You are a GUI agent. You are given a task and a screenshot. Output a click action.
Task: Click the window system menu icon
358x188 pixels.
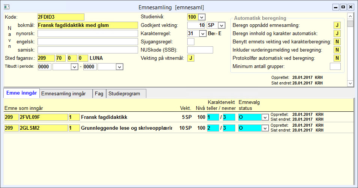[6, 7]
